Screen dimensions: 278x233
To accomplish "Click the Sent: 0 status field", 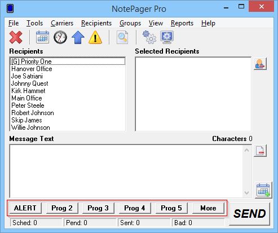I will coord(144,223).
